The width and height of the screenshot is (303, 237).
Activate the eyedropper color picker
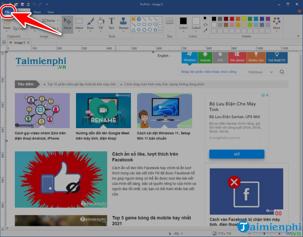pyautogui.click(x=205, y=30)
